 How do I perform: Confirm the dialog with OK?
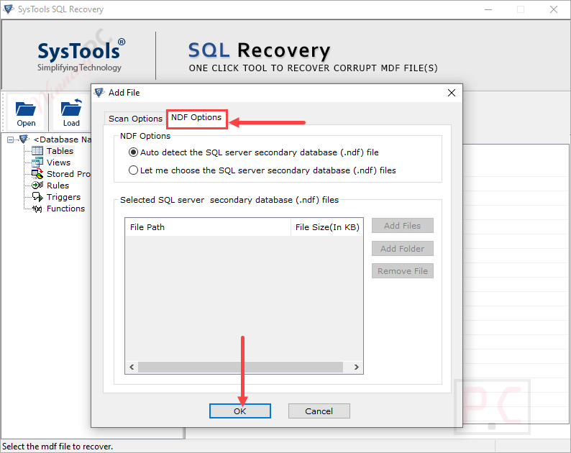coord(240,411)
